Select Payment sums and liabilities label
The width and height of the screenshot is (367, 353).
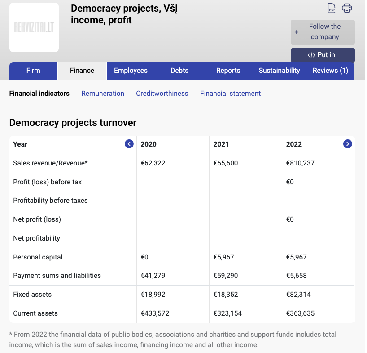[x=57, y=276]
